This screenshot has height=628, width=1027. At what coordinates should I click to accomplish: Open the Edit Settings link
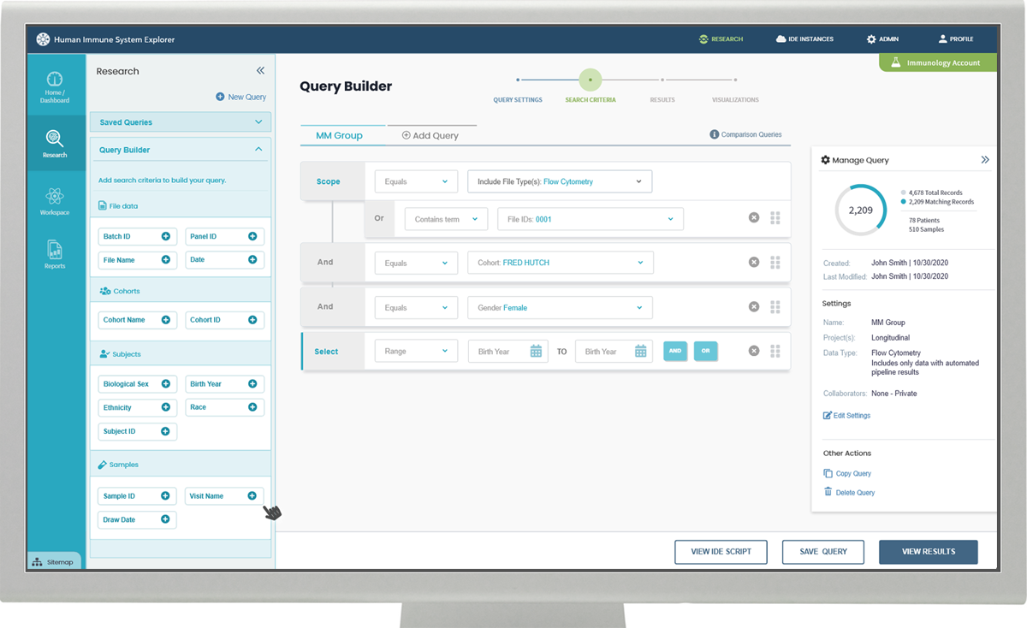tap(846, 416)
